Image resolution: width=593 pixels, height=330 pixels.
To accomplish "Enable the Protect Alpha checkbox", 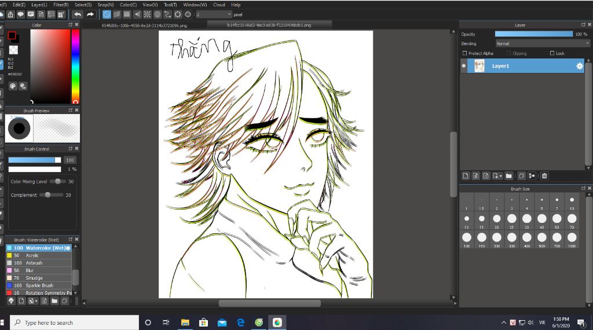I will pyautogui.click(x=464, y=53).
